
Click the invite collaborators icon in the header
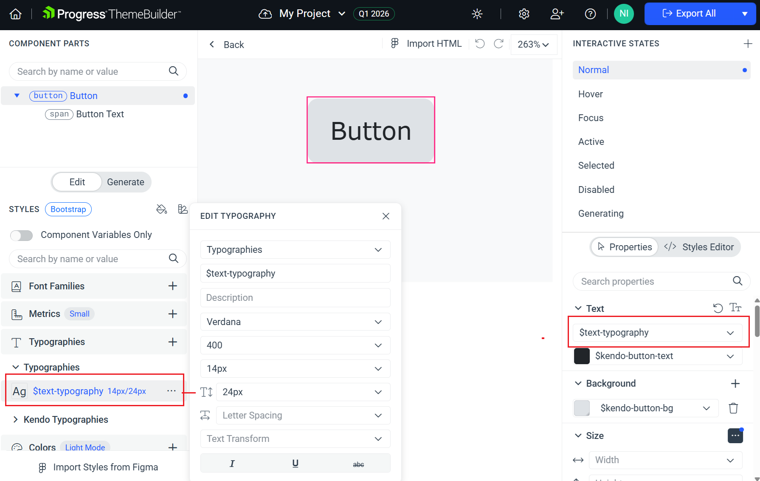coord(557,14)
